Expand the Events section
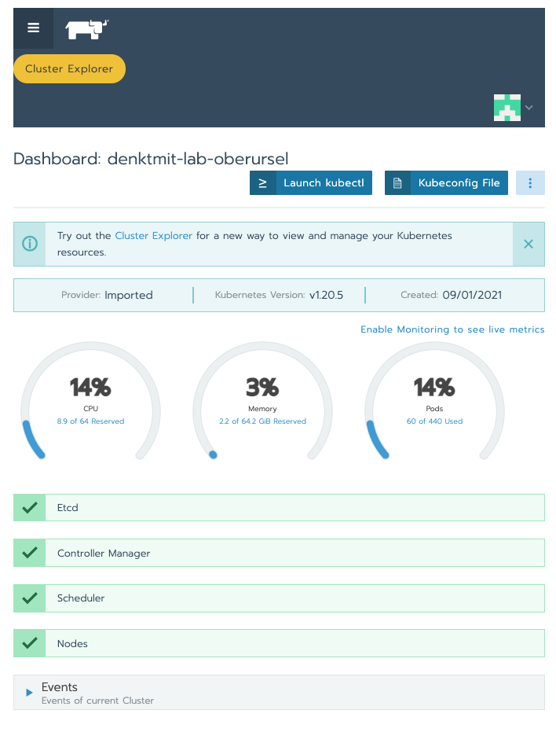Screen dimensions: 556x732 [x=30, y=693]
